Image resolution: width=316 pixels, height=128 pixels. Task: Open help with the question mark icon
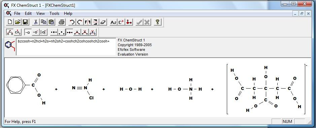tap(157, 22)
